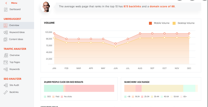Click the MAR month axis label

click(x=79, y=68)
